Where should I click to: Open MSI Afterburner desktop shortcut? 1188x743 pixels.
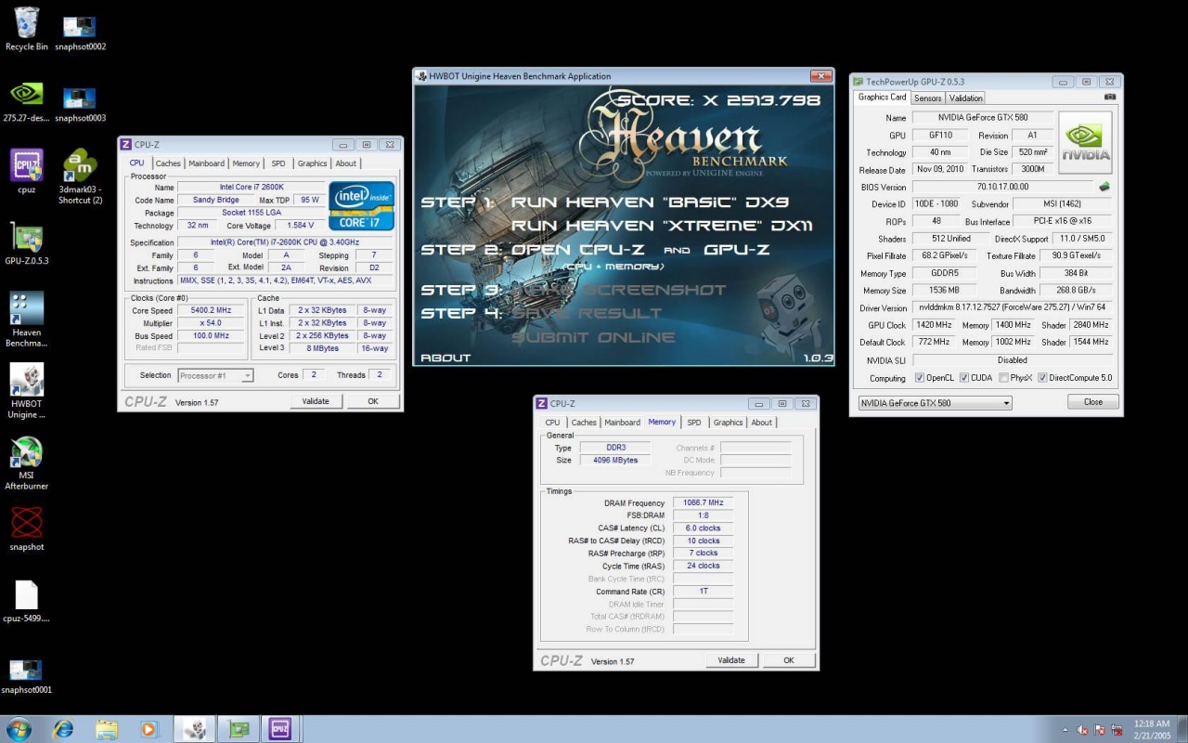pos(27,453)
